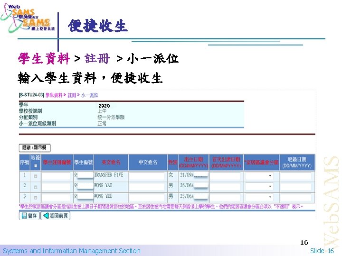
Task: Click 學生註冊編號 field for WONG YEE
Action: pyautogui.click(x=56, y=197)
